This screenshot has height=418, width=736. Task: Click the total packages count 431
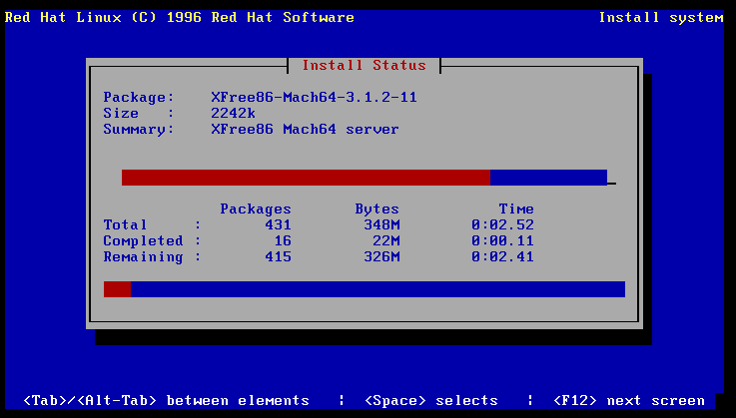[x=278, y=225]
